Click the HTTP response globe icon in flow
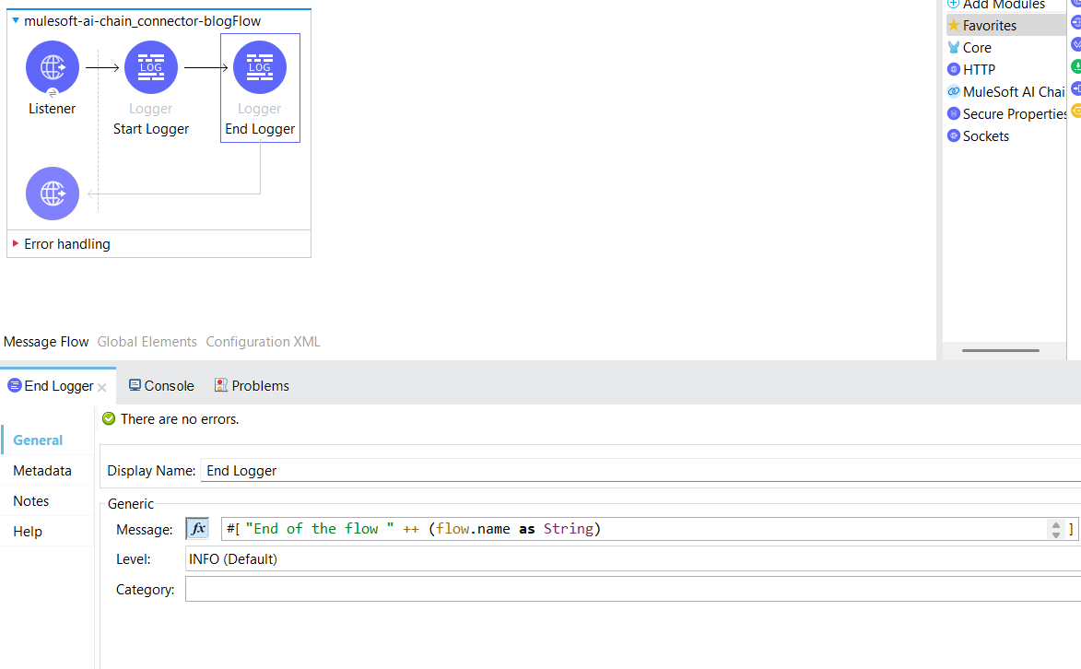 click(53, 194)
